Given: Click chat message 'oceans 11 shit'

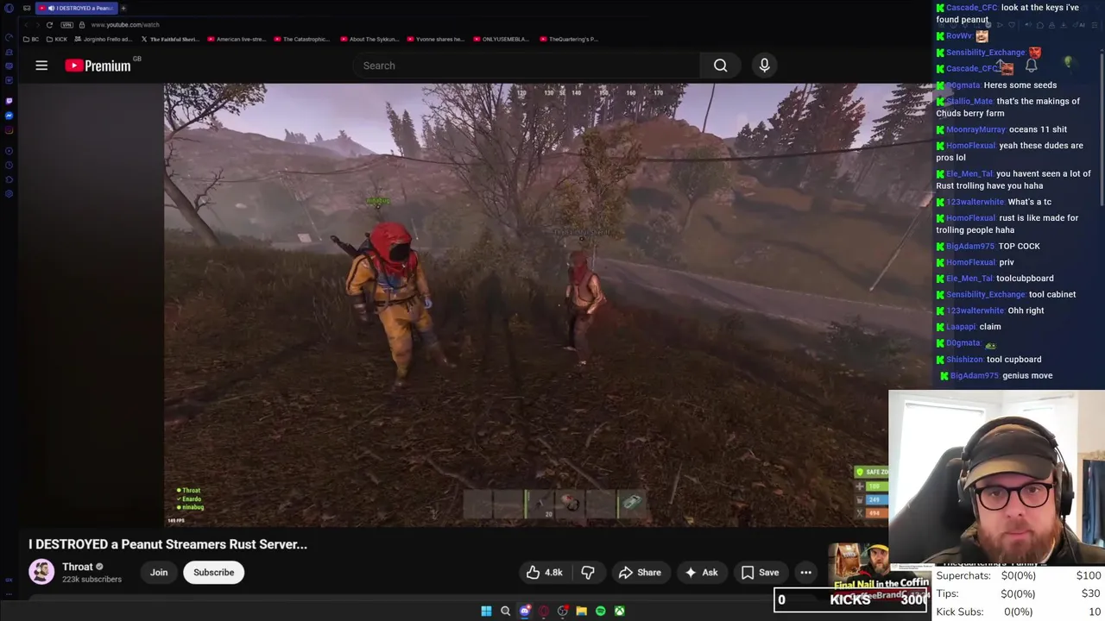Looking at the screenshot, I should (1038, 129).
